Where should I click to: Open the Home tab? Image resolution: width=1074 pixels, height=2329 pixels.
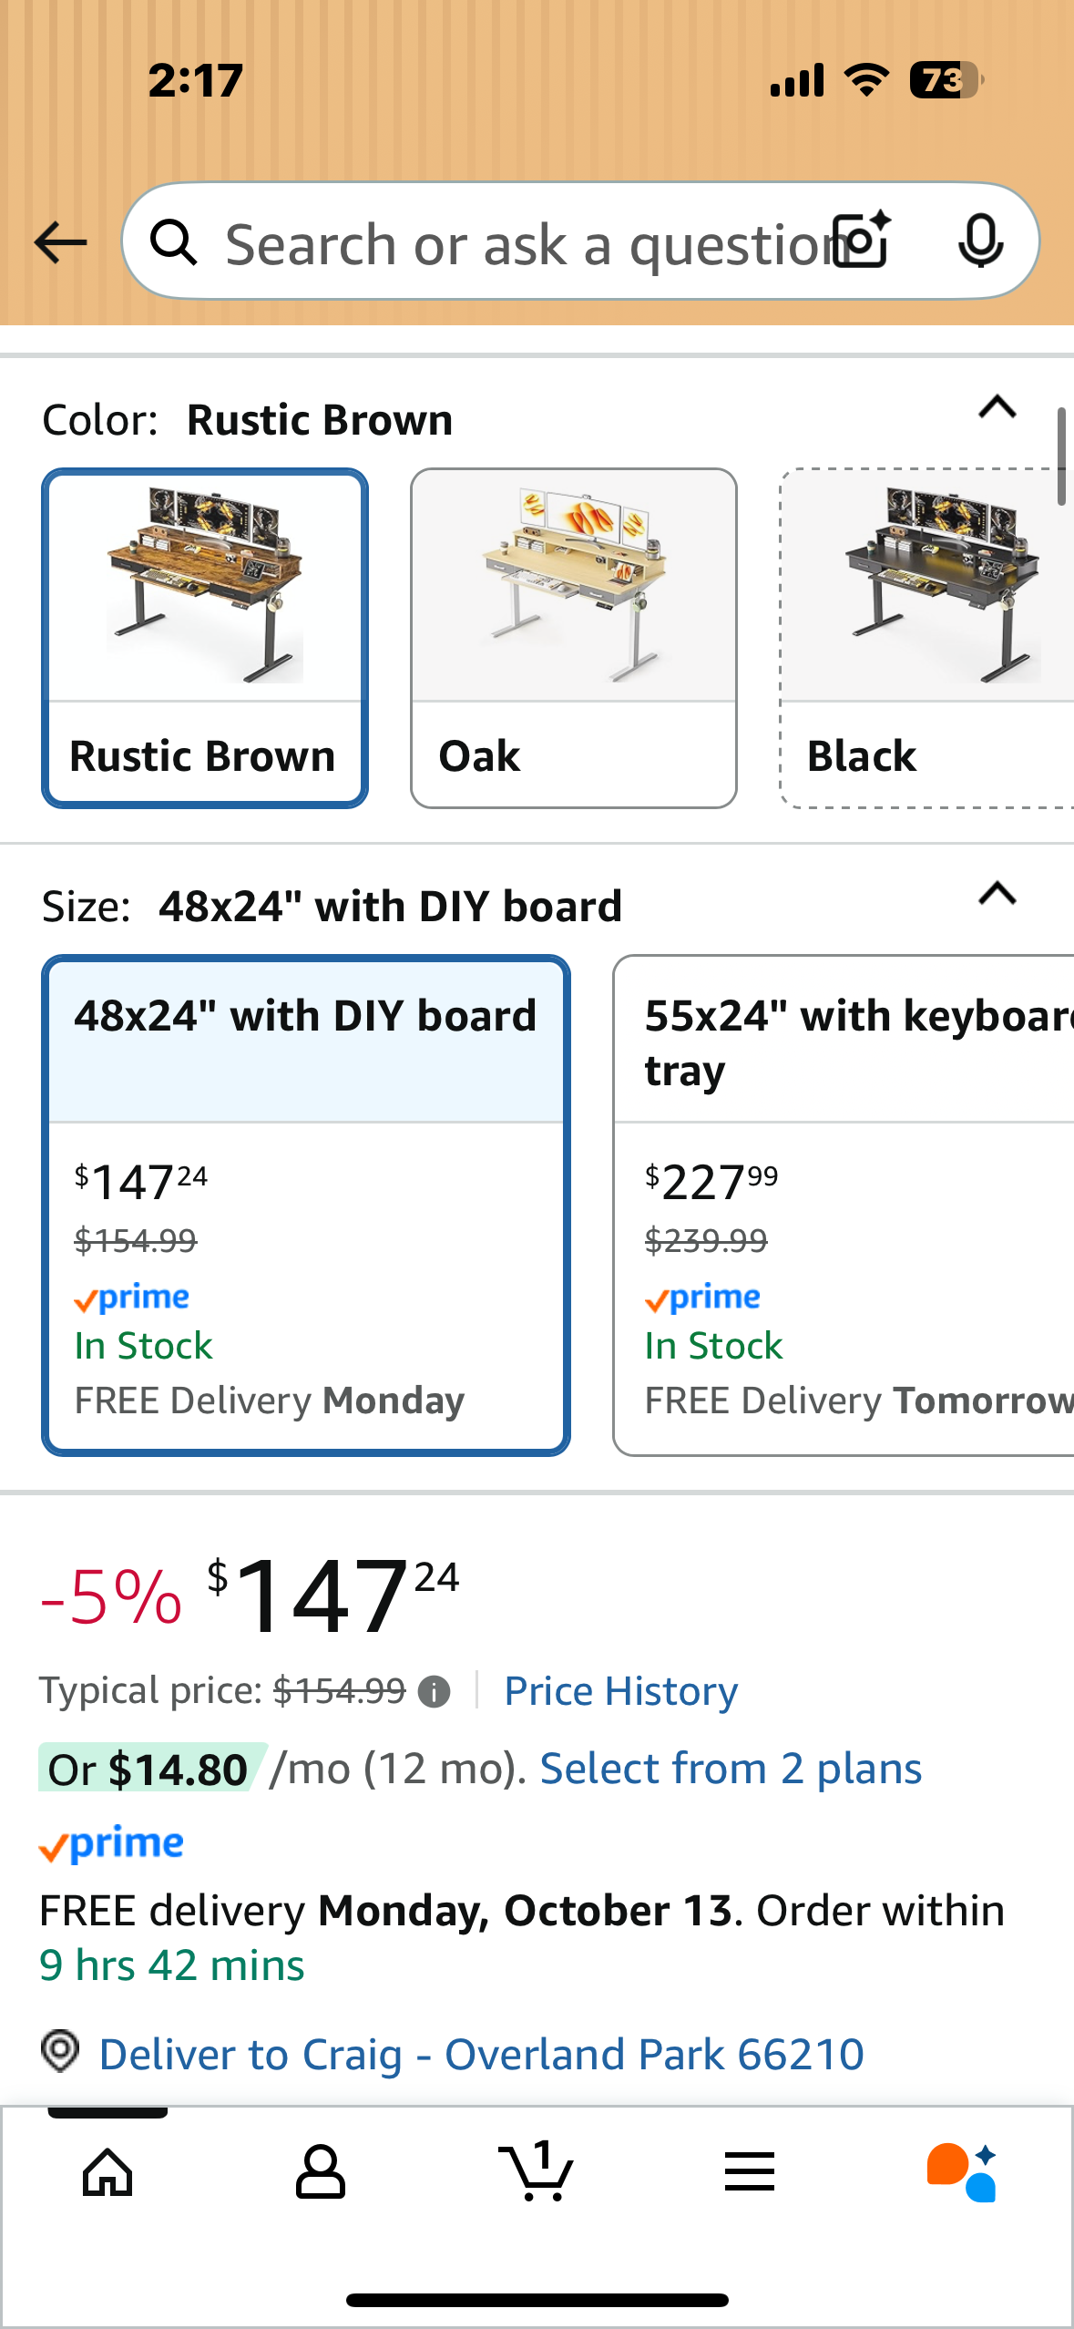pos(107,2172)
